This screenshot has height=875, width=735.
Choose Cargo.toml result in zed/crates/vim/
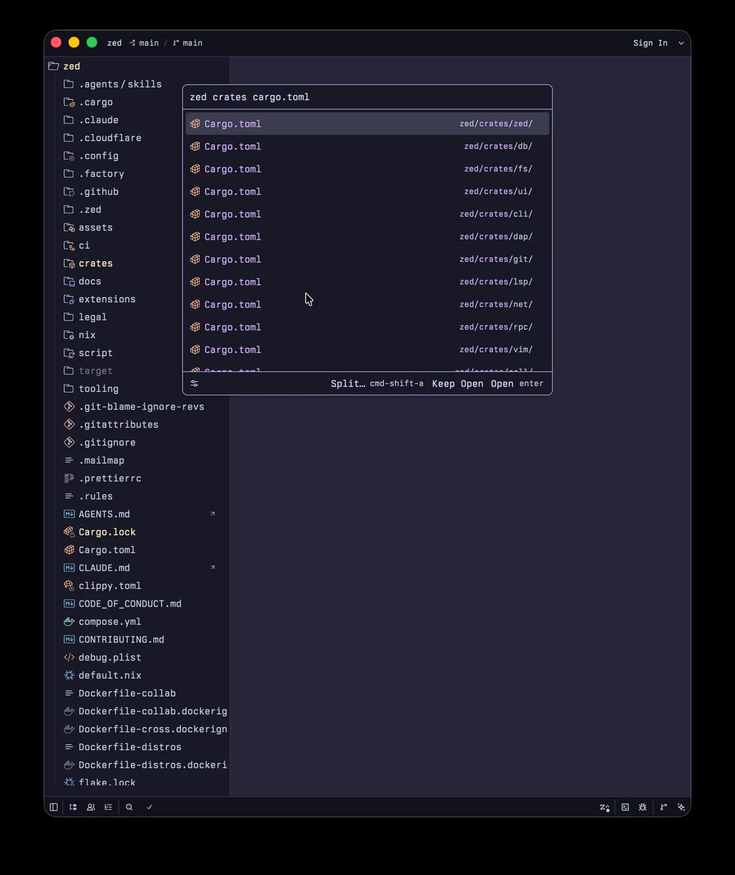coord(367,350)
